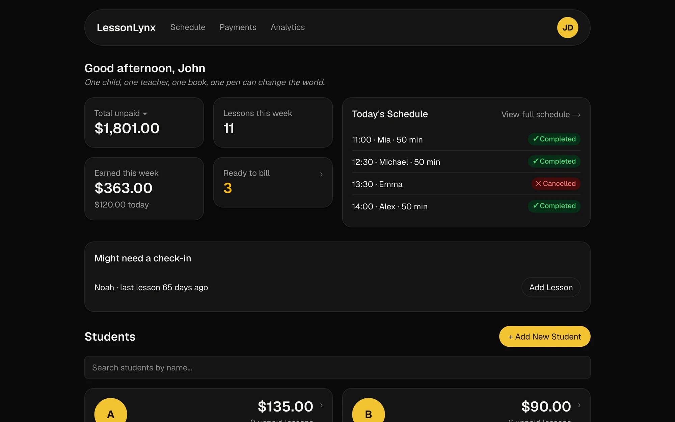The height and width of the screenshot is (422, 675).
Task: Switch to the Analytics section
Action: click(x=288, y=27)
